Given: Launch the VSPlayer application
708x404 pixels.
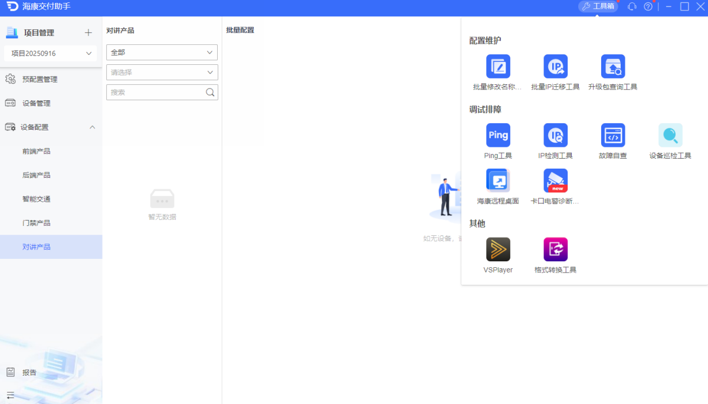Looking at the screenshot, I should (498, 249).
